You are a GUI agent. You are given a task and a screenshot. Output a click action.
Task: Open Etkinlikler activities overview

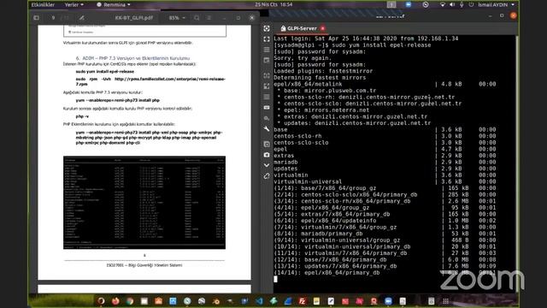click(43, 4)
